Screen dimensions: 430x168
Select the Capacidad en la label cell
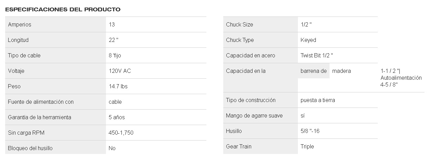pos(260,78)
